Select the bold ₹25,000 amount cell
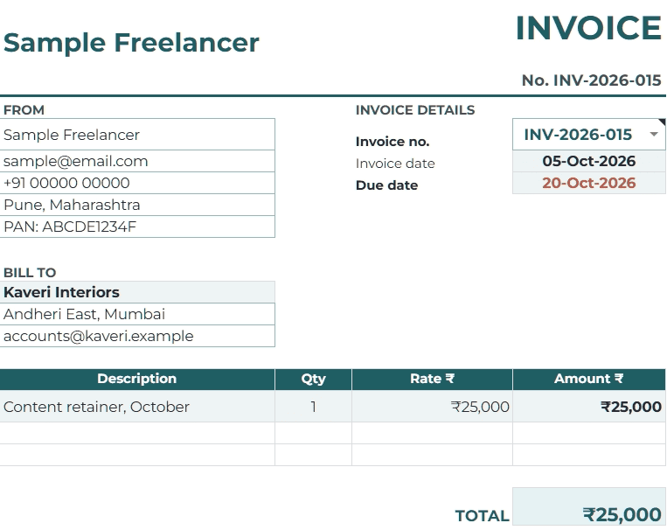Image resolution: width=667 pixels, height=530 pixels. (589, 407)
